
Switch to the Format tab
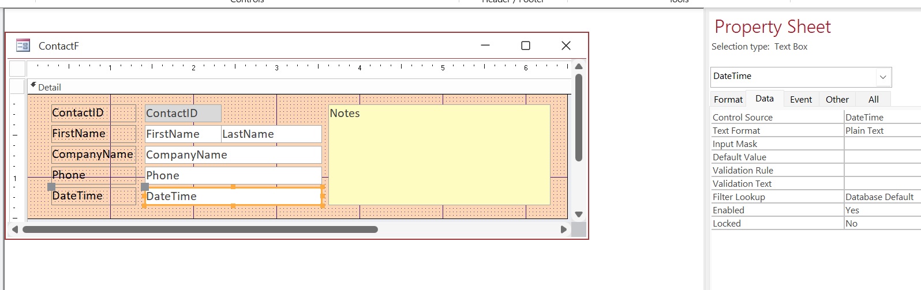click(728, 100)
